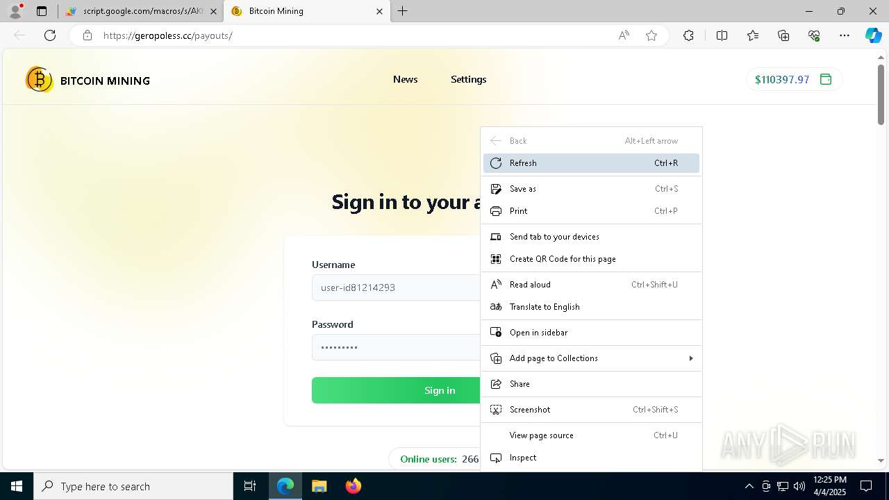Click scrollbar down arrow
Image resolution: width=889 pixels, height=500 pixels.
(881, 460)
